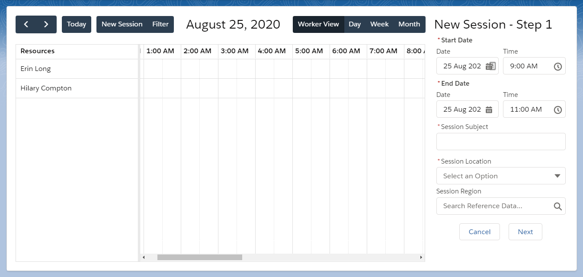Viewport: 583px width, 277px height.
Task: Click the horizontal timeline scrollbar thumb
Action: pos(200,258)
